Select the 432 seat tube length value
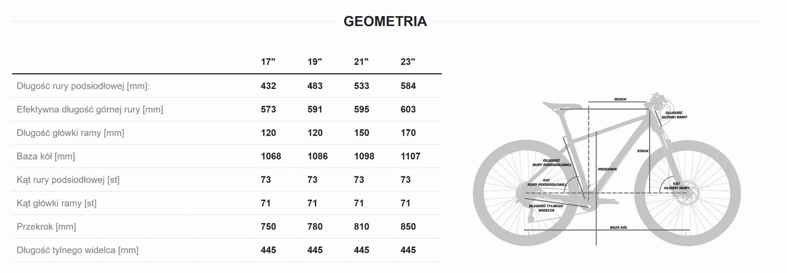 [x=268, y=86]
